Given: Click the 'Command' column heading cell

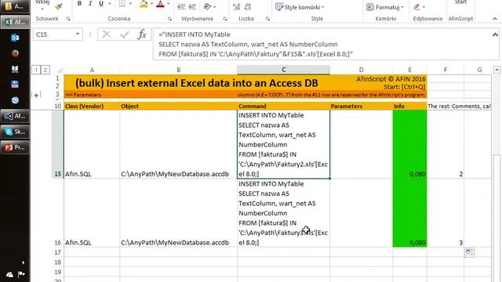Looking at the screenshot, I should (284, 107).
